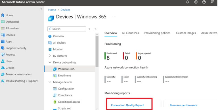Open the Connection Quality Report link
218x110 pixels.
pyautogui.click(x=127, y=105)
